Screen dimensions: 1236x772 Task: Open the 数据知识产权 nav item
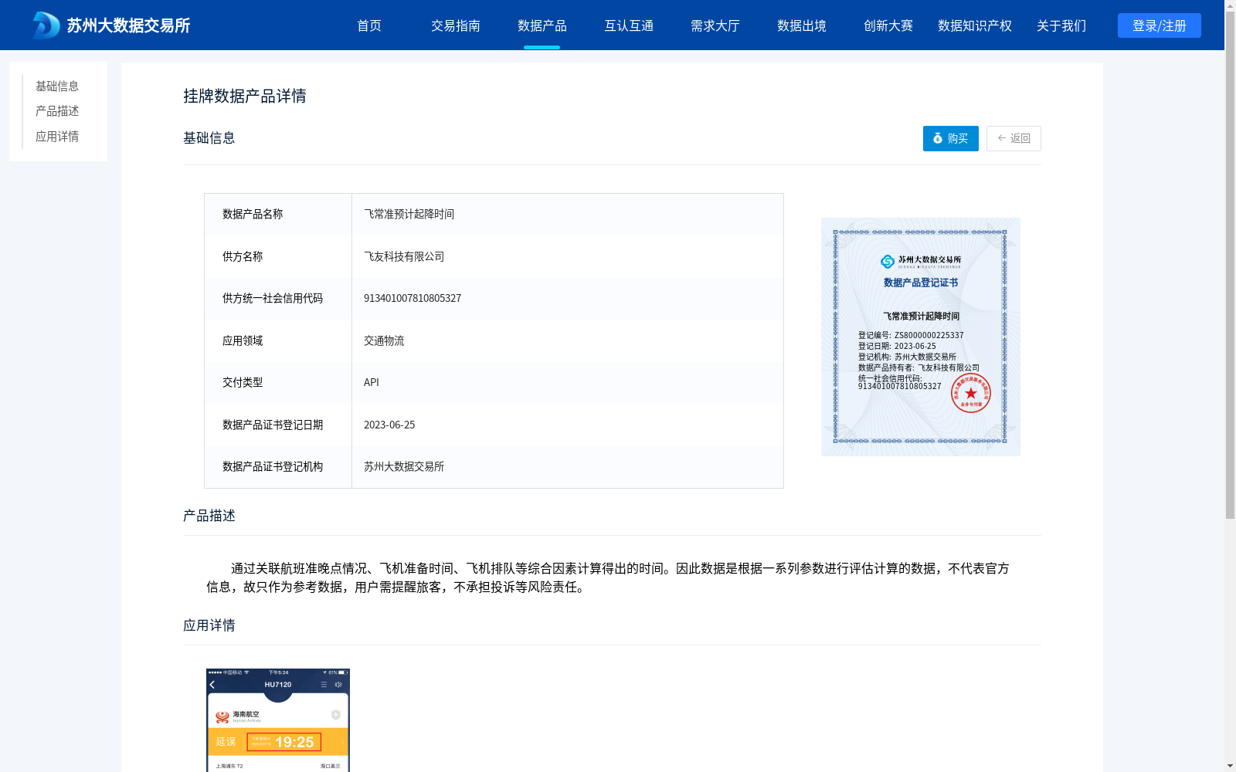pos(975,25)
